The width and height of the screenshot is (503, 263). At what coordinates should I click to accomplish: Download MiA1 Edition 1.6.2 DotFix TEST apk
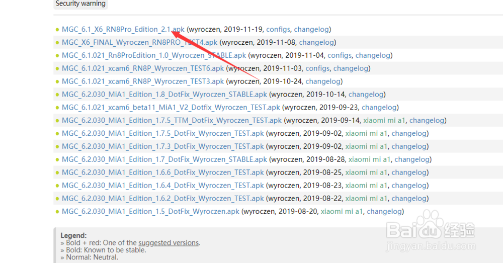tap(163, 199)
